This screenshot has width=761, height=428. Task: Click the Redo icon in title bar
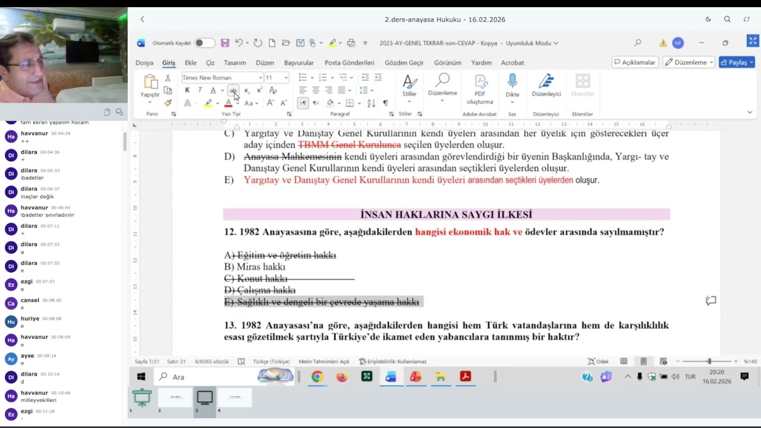(257, 43)
